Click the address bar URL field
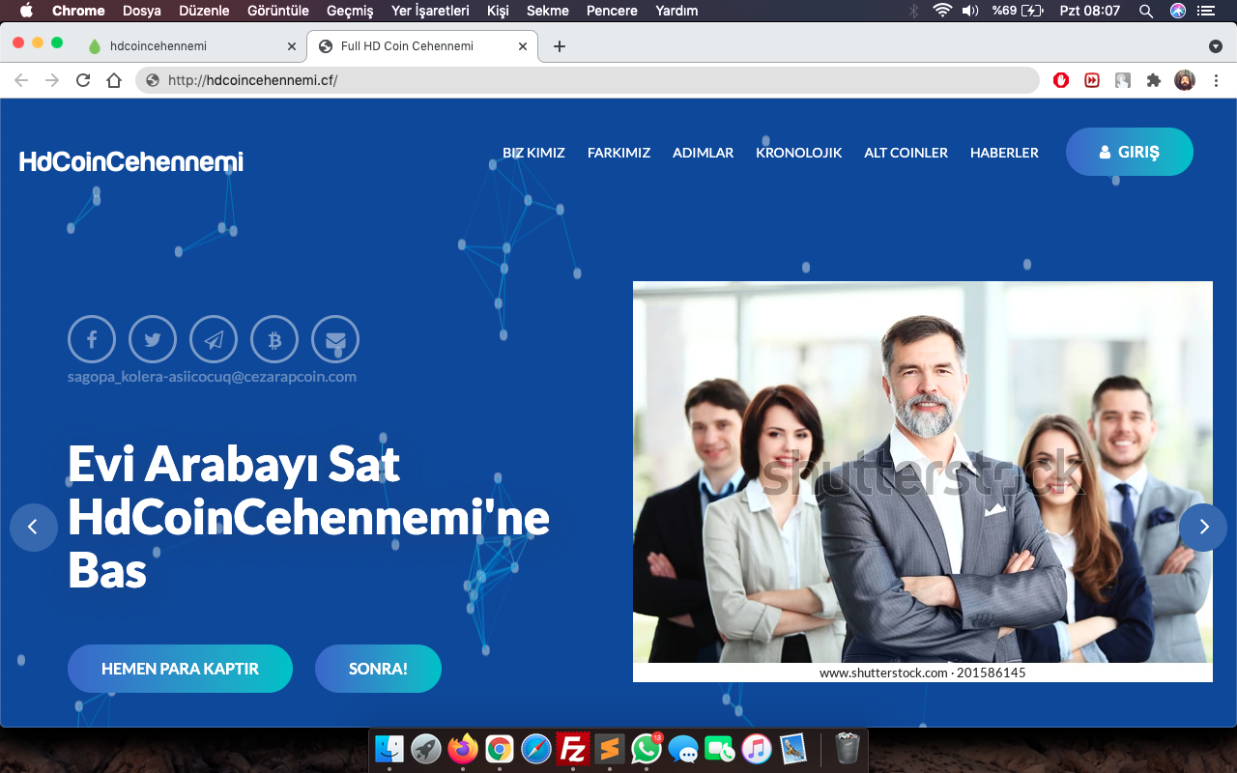Screen dimensions: 1237x773 pyautogui.click(x=587, y=80)
